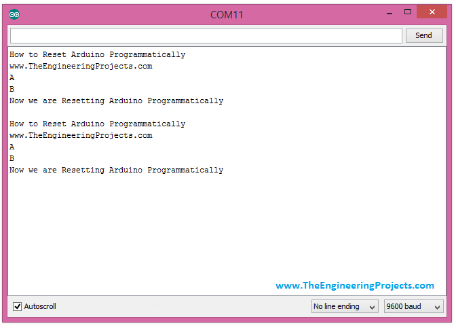Click the first 'A' output line
The image size is (456, 328).
12,77
